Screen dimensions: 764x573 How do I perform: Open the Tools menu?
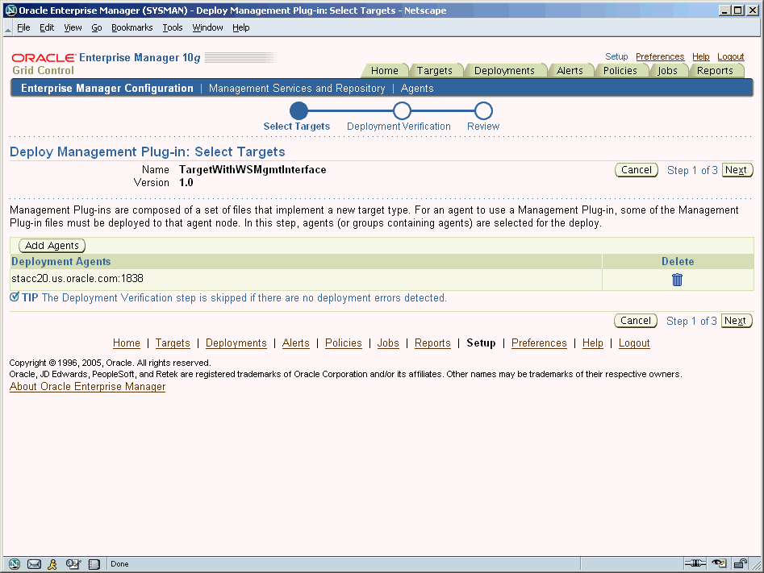pyautogui.click(x=172, y=27)
